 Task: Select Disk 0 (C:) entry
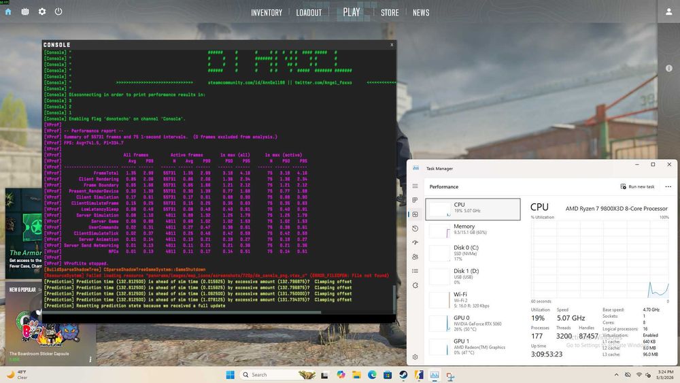pyautogui.click(x=473, y=253)
